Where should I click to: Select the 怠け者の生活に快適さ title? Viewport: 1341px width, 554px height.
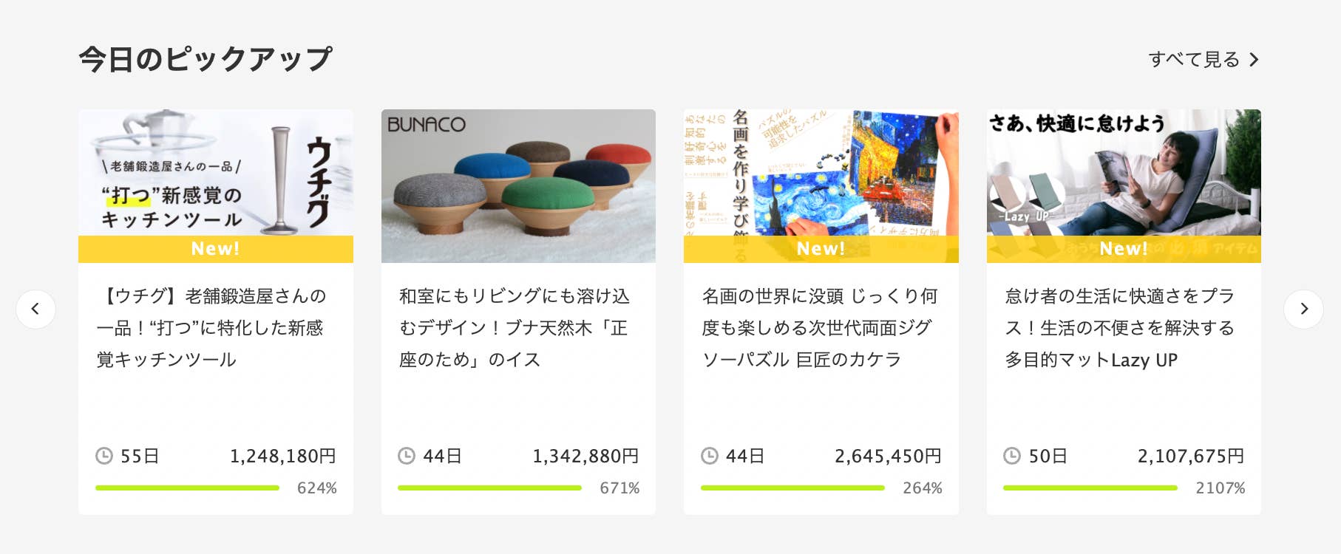(1120, 328)
